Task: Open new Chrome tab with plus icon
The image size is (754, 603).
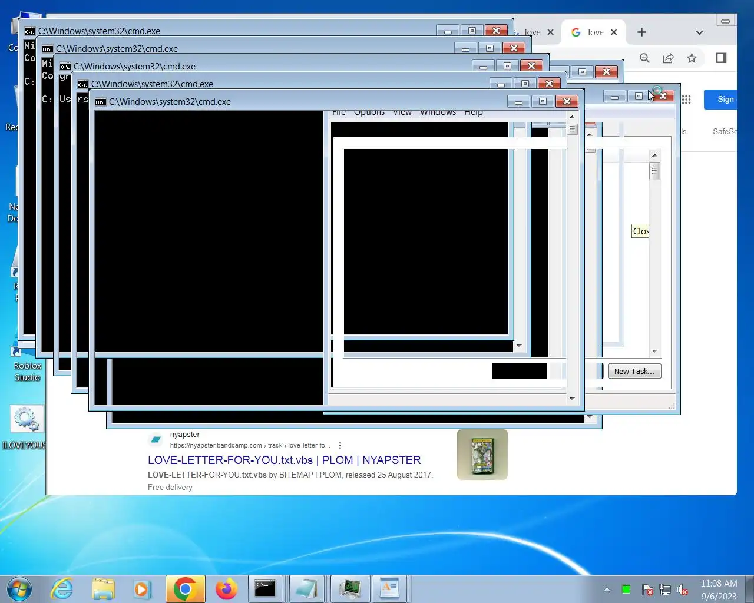Action: [641, 32]
